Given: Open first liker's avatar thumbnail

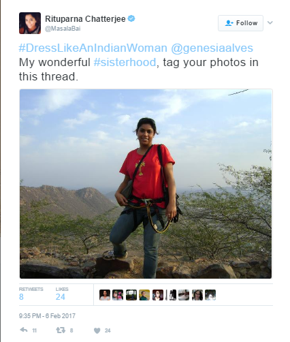Looking at the screenshot, I should (x=105, y=295).
